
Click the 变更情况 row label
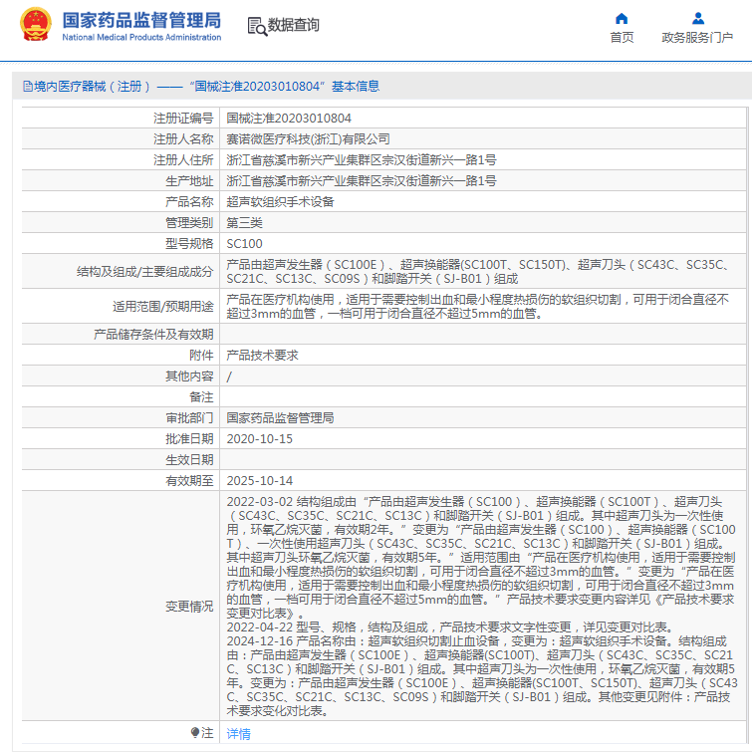coord(189,607)
